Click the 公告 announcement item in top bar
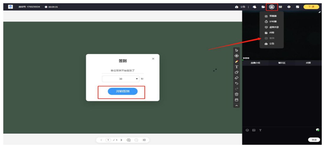Image resolution: width=324 pixels, height=148 pixels. 240,7
